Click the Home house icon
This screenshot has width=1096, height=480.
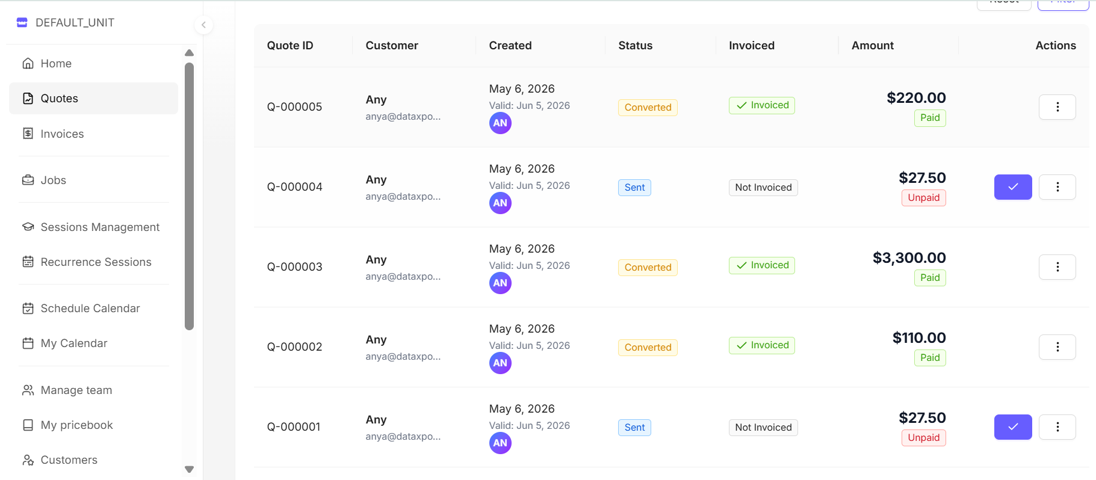[x=28, y=64]
